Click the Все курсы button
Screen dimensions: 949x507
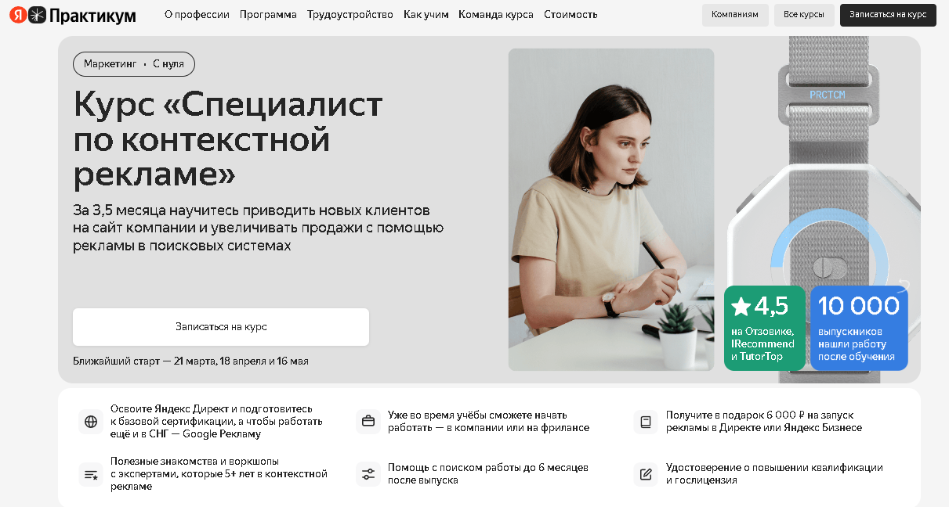[x=804, y=15]
